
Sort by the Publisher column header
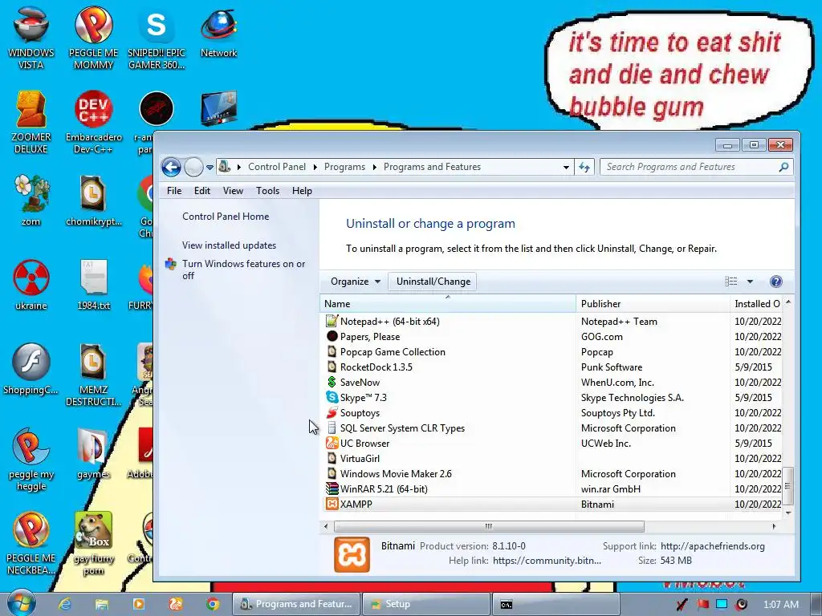point(653,304)
